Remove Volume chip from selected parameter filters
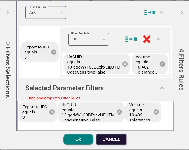The image size is (189, 150). point(156,112)
